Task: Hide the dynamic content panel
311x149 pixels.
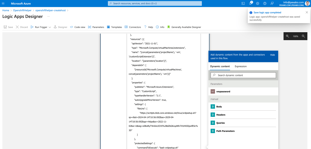Action: coord(272,55)
